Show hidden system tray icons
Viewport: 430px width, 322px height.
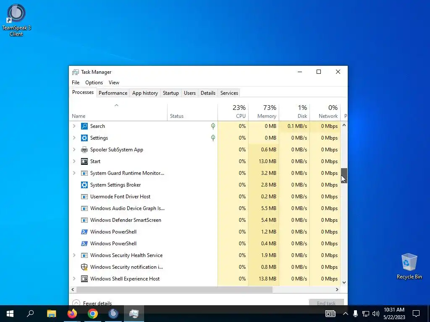coord(345,314)
